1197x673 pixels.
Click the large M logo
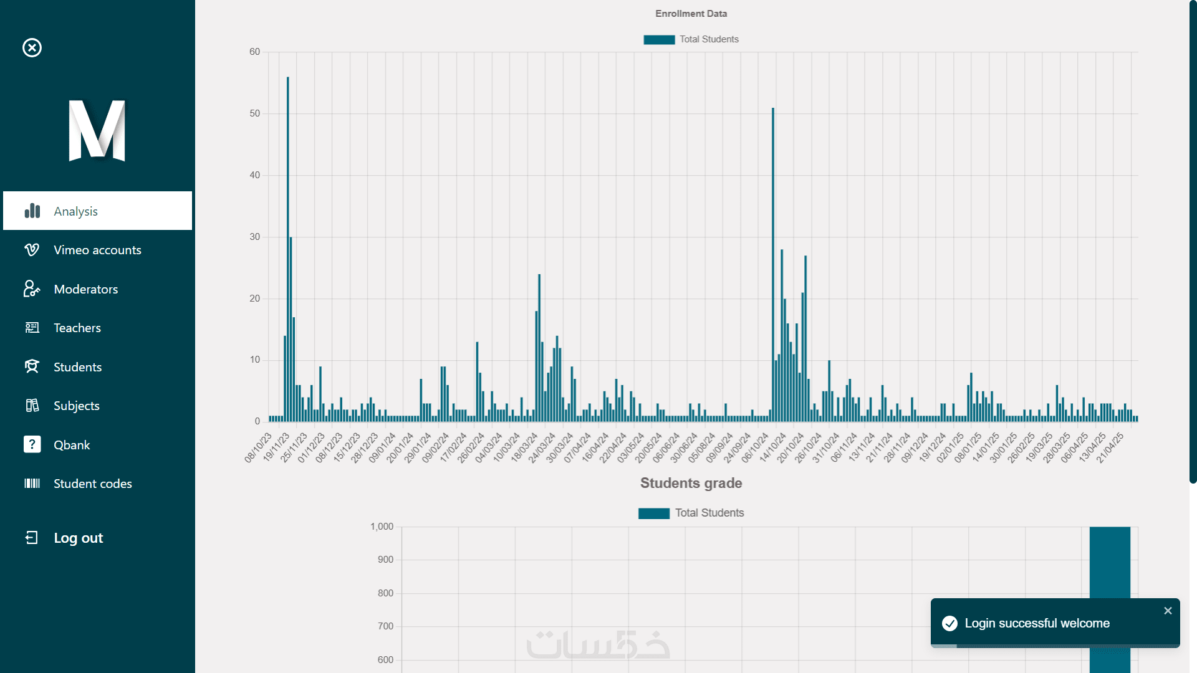pyautogui.click(x=97, y=130)
